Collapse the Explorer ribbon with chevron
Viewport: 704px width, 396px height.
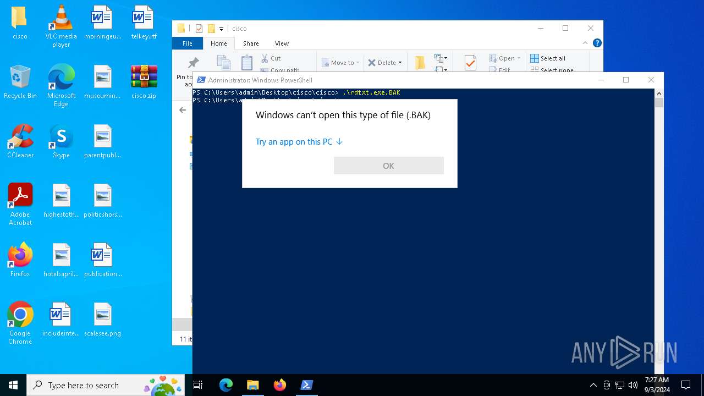pyautogui.click(x=585, y=43)
